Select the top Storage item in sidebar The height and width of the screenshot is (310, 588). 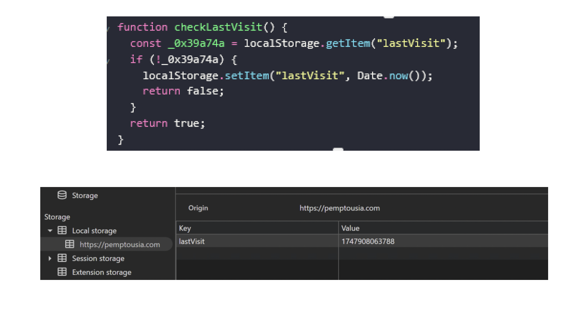pyautogui.click(x=84, y=195)
